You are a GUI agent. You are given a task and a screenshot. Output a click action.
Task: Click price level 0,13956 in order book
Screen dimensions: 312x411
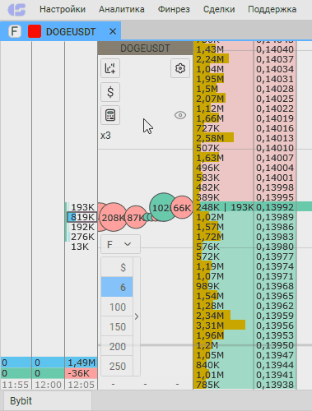coord(275,326)
